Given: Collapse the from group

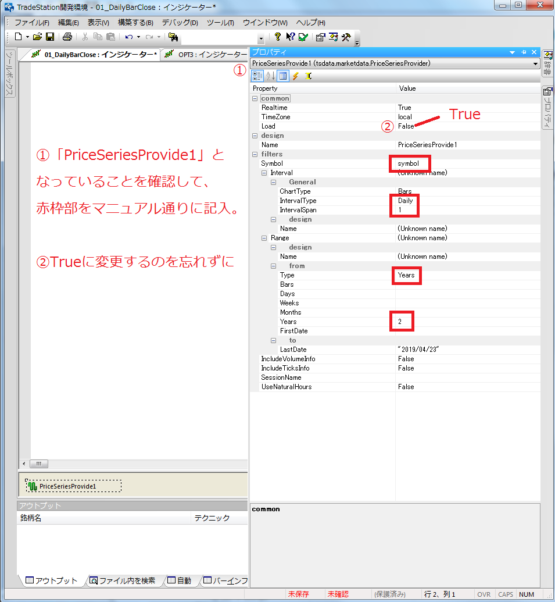Looking at the screenshot, I should tap(274, 266).
